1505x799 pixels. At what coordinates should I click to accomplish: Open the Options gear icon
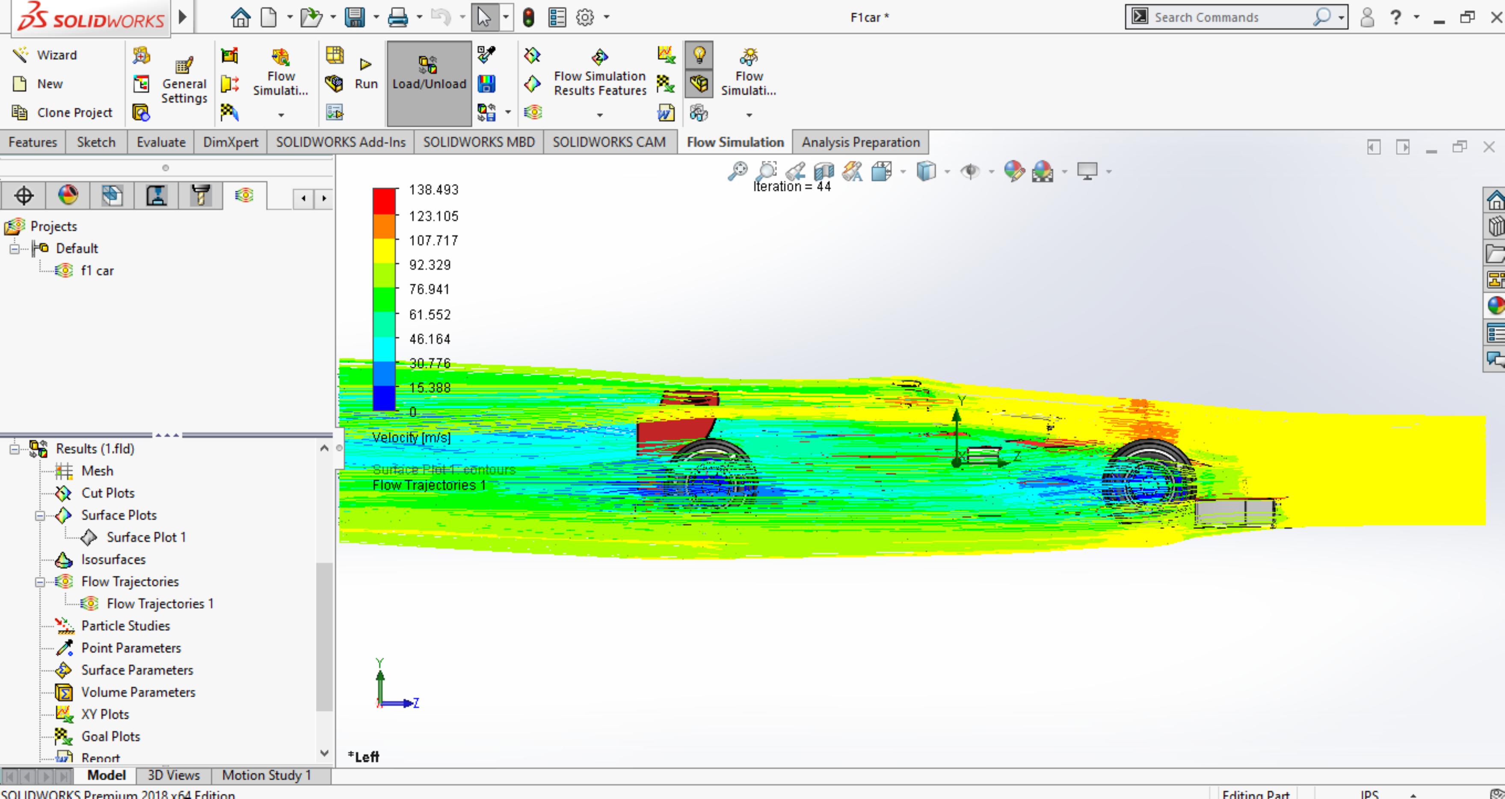585,18
